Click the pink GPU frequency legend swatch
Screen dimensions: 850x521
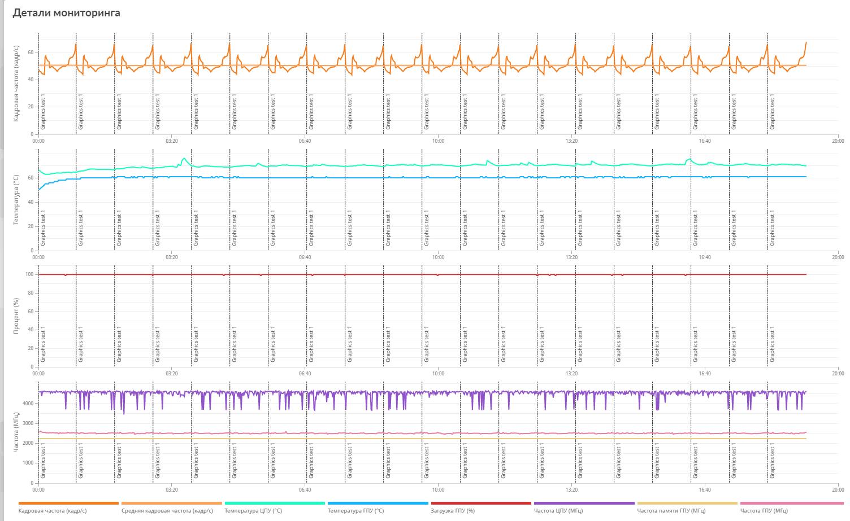pos(792,503)
